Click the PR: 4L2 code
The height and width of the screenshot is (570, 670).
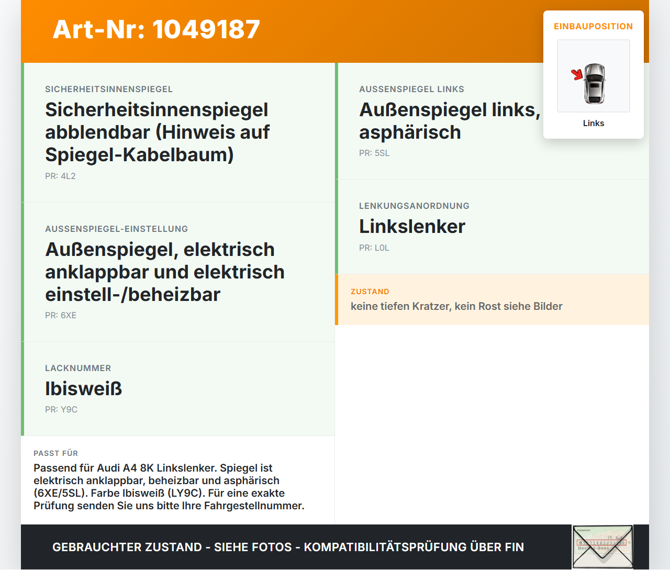coord(60,176)
